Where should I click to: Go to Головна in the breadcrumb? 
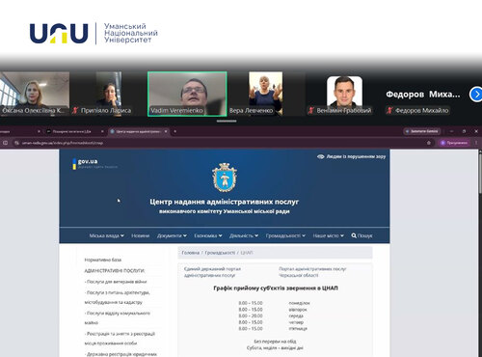point(191,253)
